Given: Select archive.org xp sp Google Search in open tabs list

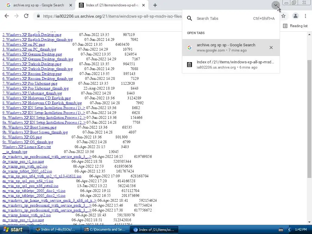Looking at the screenshot, I should point(231,47).
